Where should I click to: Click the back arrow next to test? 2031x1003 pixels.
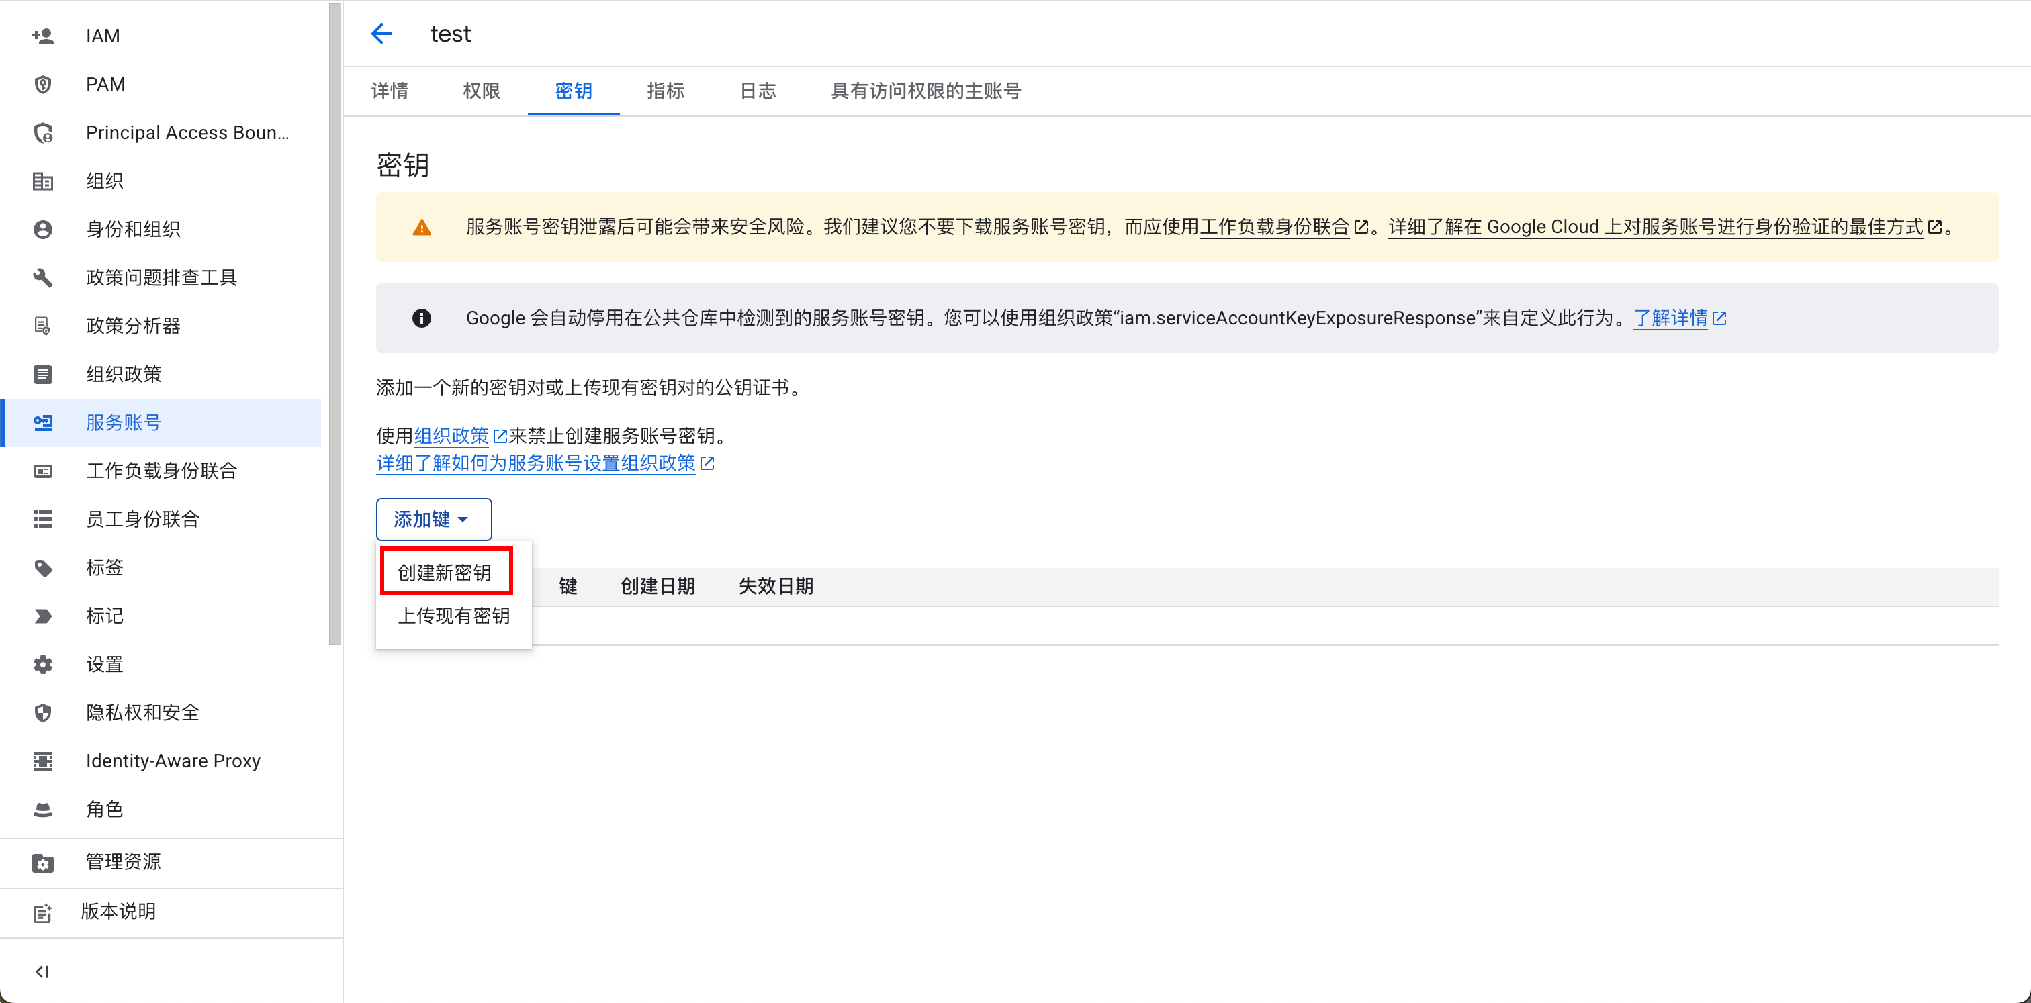tap(381, 34)
